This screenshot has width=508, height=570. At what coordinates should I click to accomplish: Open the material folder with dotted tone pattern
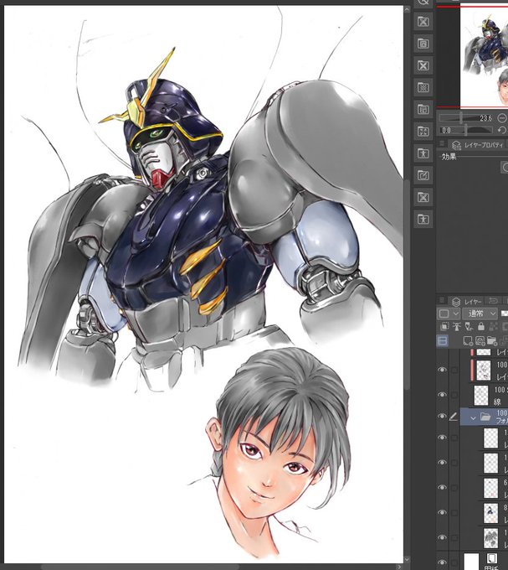(x=423, y=87)
